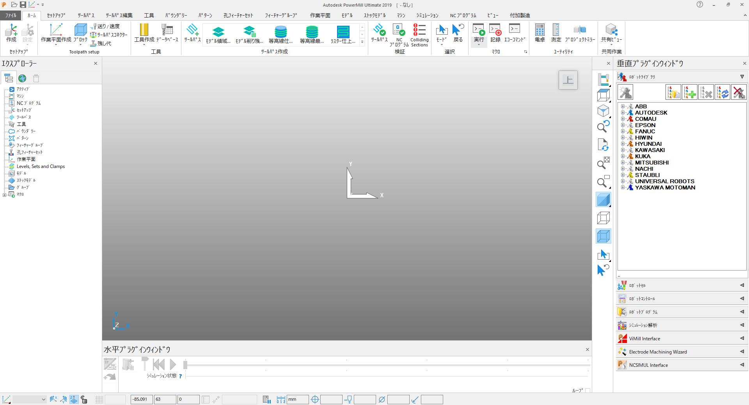Toggle the Plain Shade view button
The image size is (749, 405).
603,200
